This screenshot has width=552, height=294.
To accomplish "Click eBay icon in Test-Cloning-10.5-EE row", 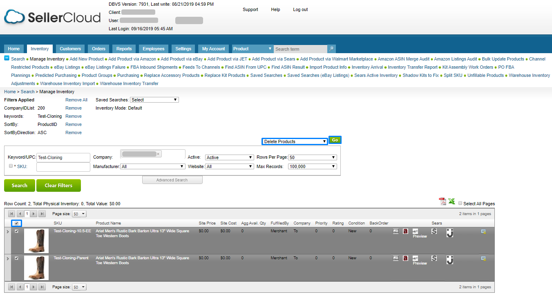I will coord(415,231).
